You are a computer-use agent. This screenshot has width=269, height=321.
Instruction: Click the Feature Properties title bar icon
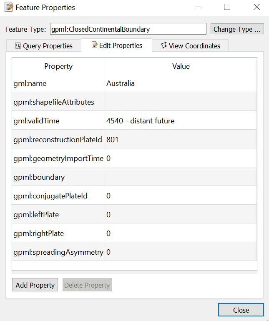[8, 8]
